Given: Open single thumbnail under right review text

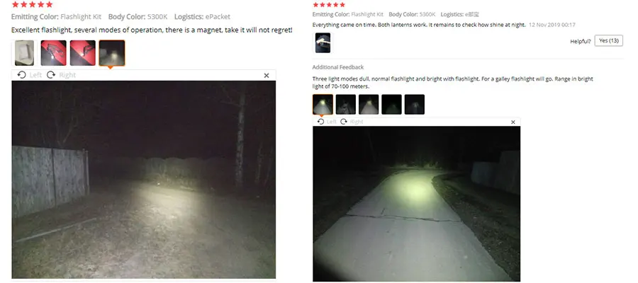Looking at the screenshot, I should click(x=323, y=43).
